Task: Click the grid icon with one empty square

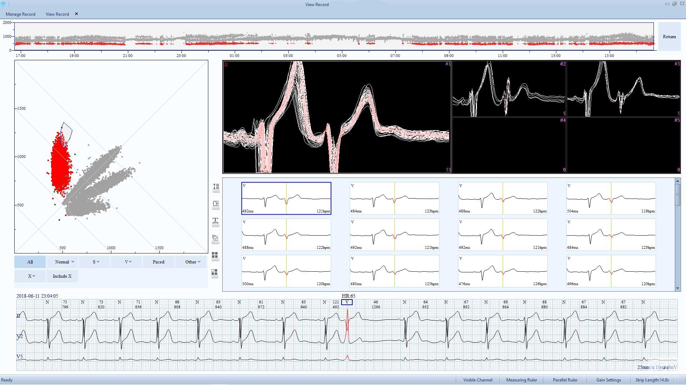Action: (215, 273)
